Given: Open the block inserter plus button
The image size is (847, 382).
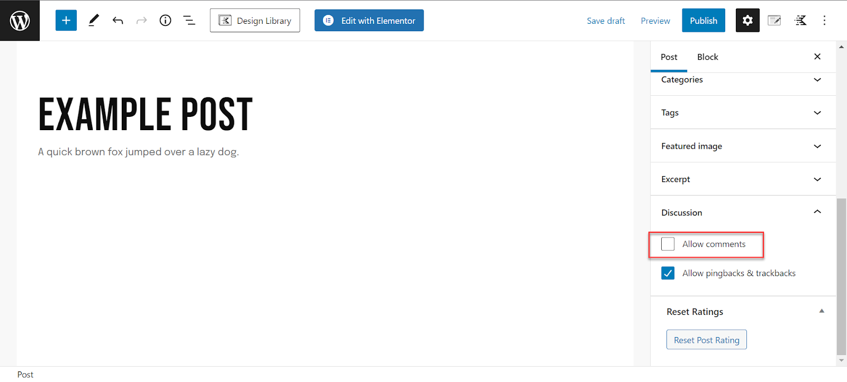Looking at the screenshot, I should [66, 21].
